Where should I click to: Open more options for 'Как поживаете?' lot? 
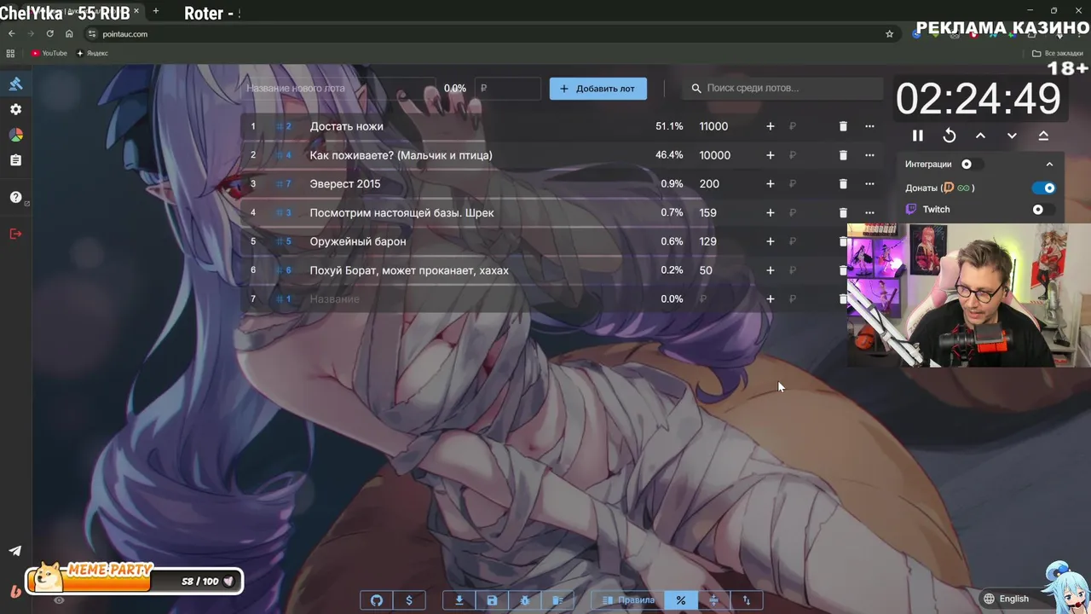(x=869, y=155)
